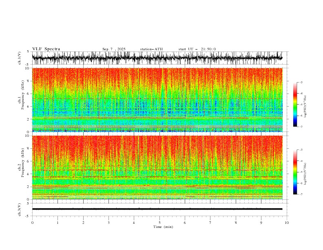323x250 pixels.
Task: Click the "5" voltage tick on ch.1(V) axis
Action: pyautogui.click(x=28, y=51)
